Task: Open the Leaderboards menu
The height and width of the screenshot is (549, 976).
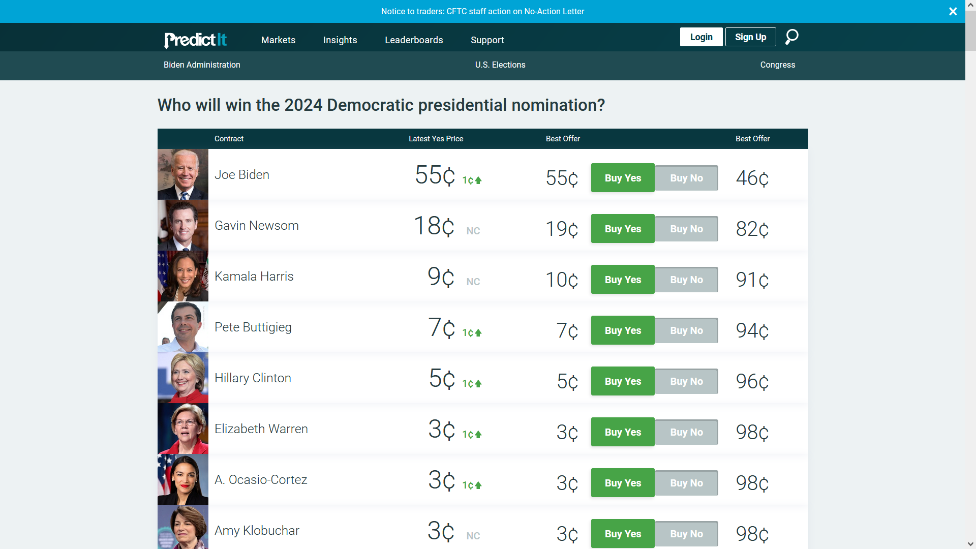Action: (414, 40)
